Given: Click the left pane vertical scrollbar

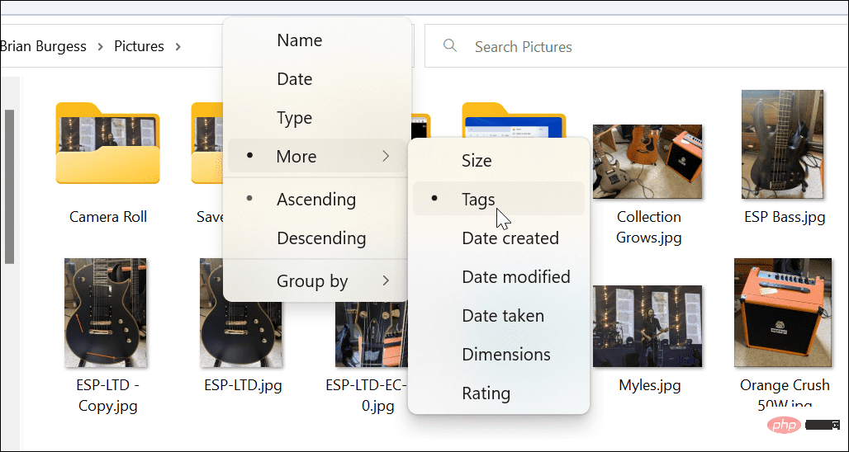Looking at the screenshot, I should 9,186.
